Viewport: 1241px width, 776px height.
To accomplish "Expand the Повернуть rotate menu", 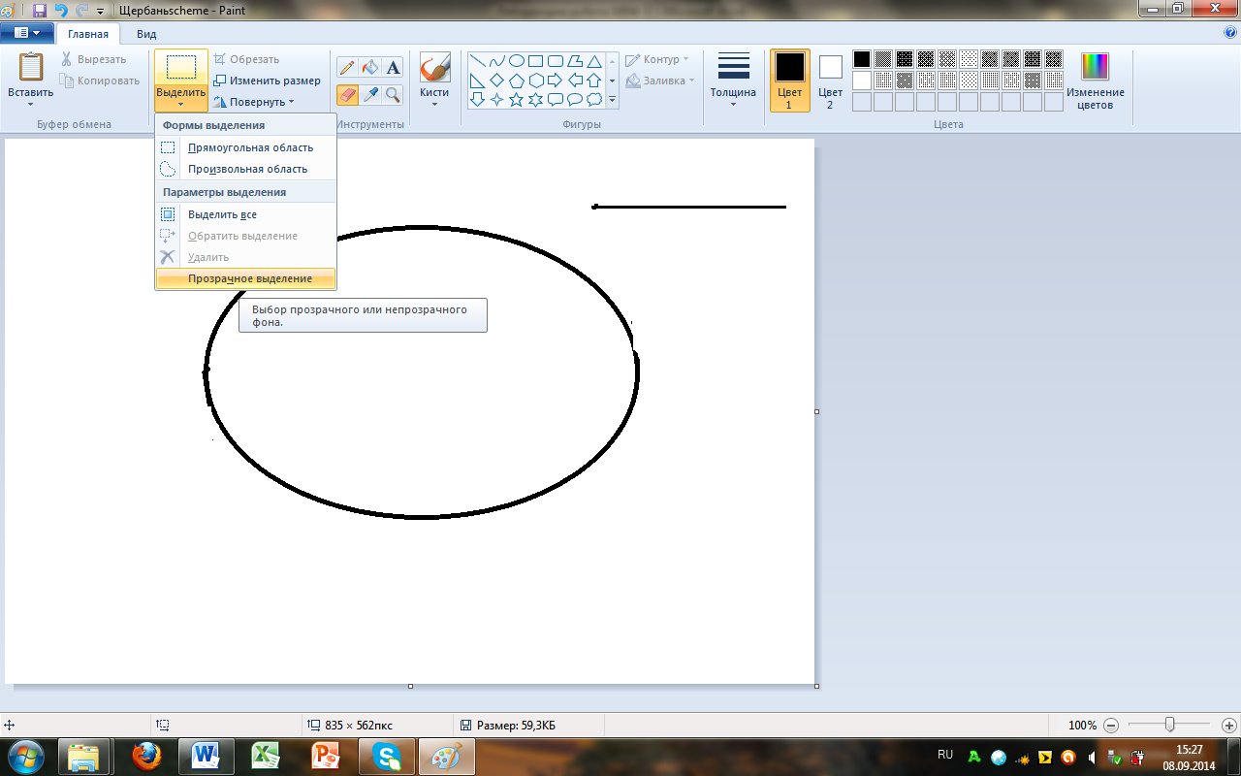I will [x=254, y=102].
